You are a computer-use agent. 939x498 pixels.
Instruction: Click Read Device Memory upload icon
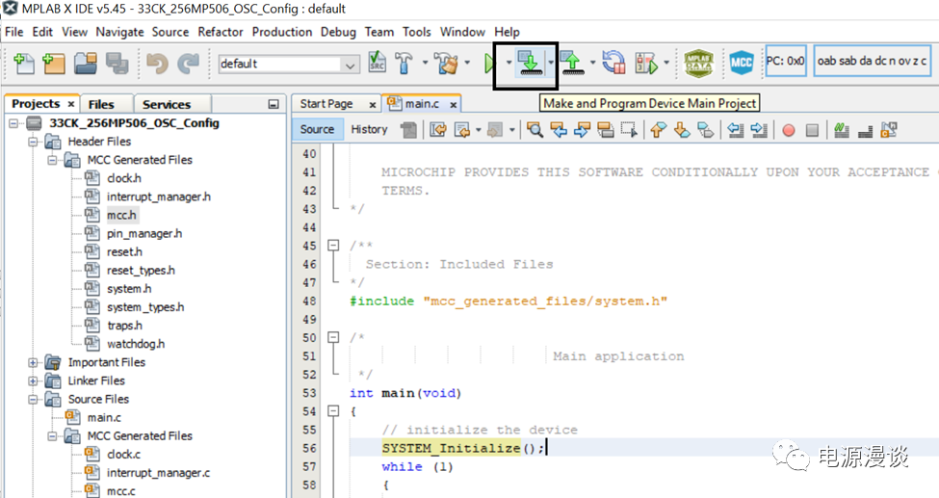572,64
